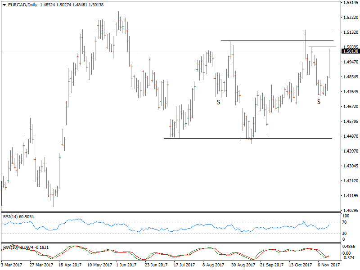Click RSI scale level 70
The image size is (360, 270).
344,222
